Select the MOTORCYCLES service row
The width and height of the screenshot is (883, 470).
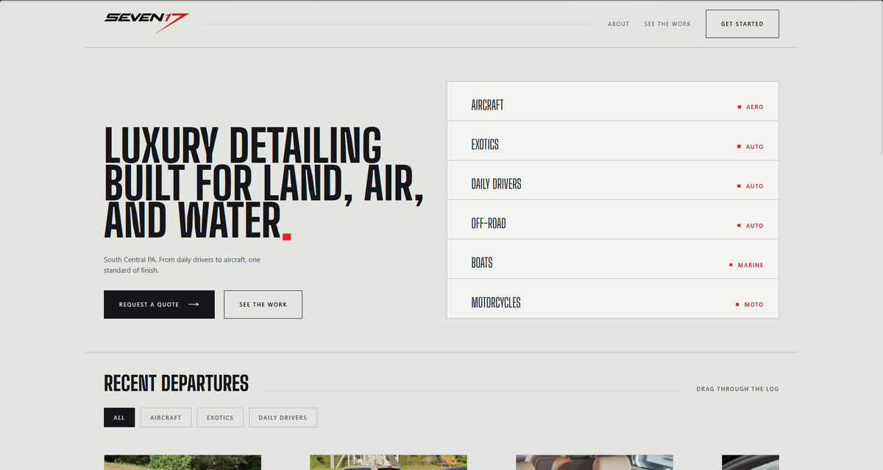[x=612, y=299]
